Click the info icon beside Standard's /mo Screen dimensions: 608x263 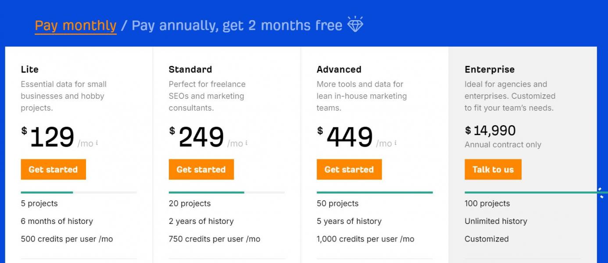point(247,143)
